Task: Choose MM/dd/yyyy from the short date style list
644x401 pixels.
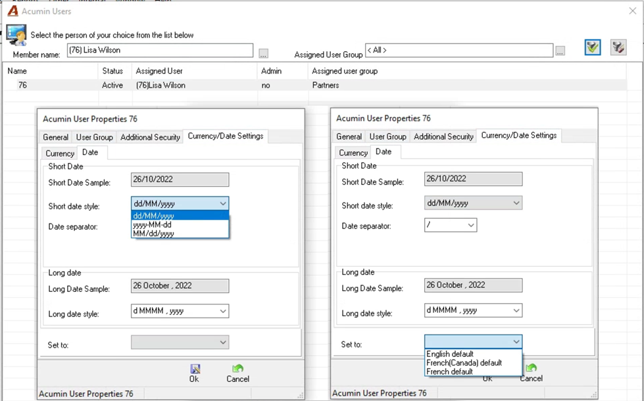Action: [x=180, y=233]
